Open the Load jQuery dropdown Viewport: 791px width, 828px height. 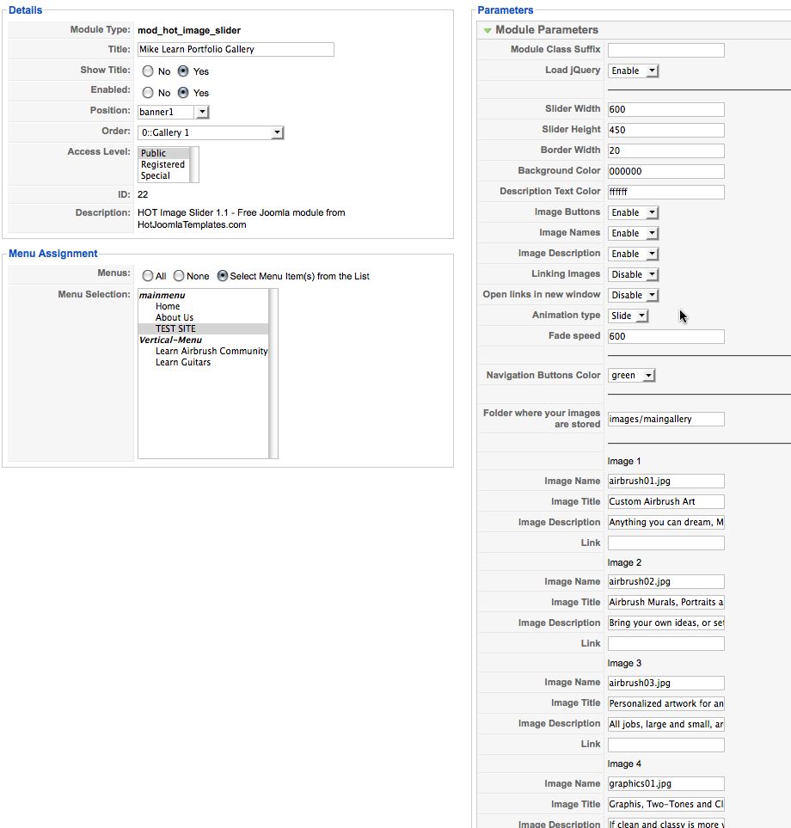pyautogui.click(x=633, y=71)
